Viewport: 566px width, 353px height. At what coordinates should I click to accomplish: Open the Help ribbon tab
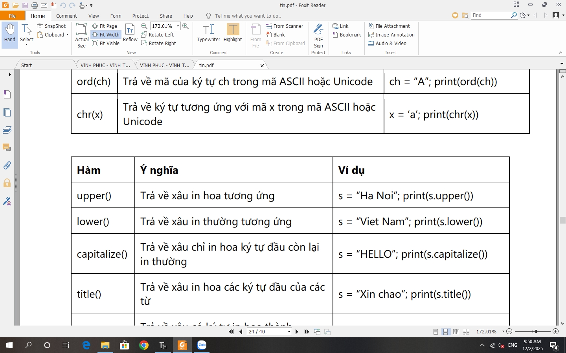[x=188, y=16]
